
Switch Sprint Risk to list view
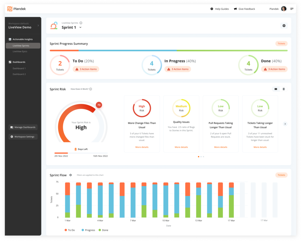(x=284, y=88)
